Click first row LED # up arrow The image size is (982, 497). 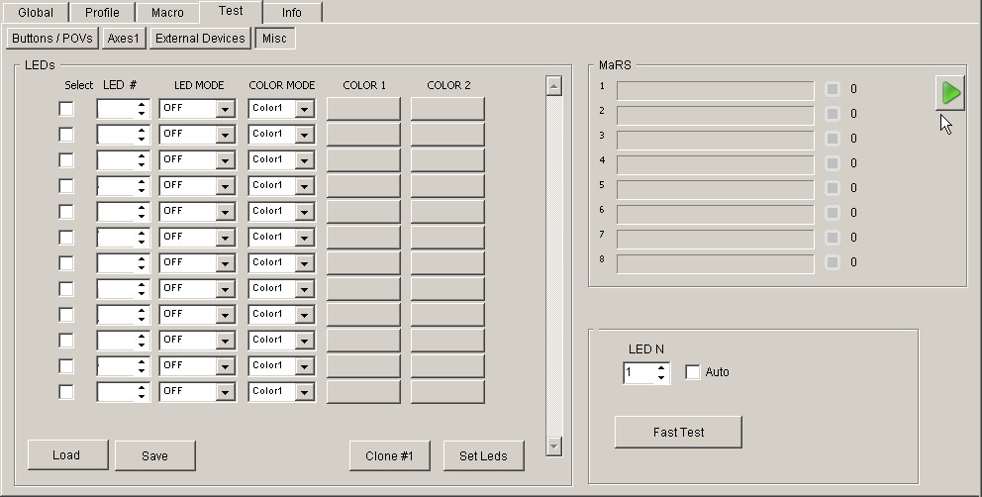142,104
